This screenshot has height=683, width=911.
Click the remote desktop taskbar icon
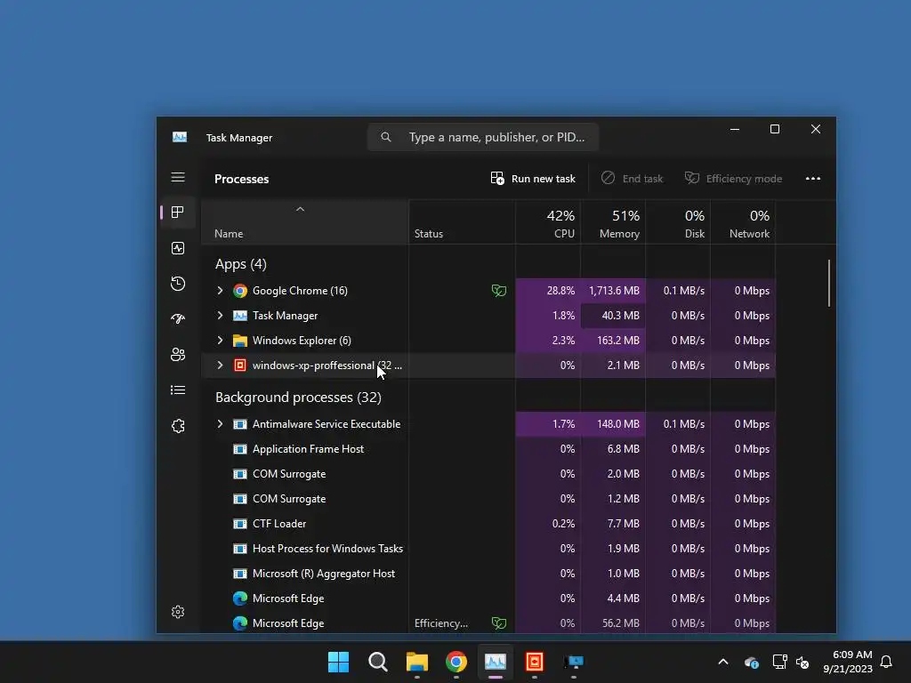pyautogui.click(x=574, y=662)
